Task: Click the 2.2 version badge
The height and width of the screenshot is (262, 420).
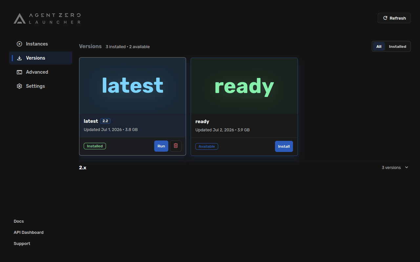Action: [x=105, y=121]
